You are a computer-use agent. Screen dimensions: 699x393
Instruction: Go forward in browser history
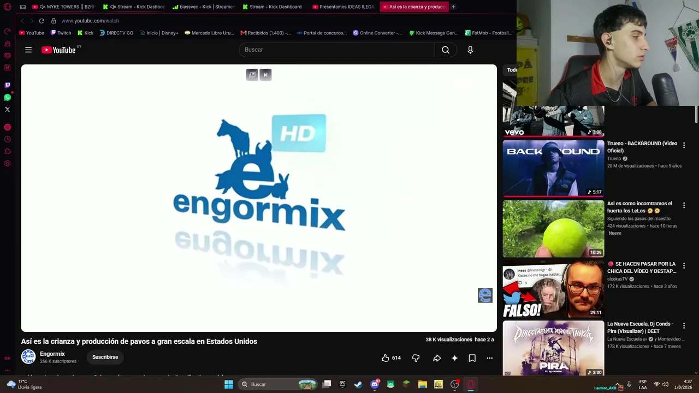pyautogui.click(x=32, y=21)
